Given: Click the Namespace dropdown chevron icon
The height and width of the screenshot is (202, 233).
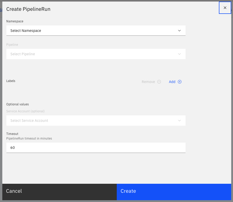Looking at the screenshot, I should click(x=179, y=31).
